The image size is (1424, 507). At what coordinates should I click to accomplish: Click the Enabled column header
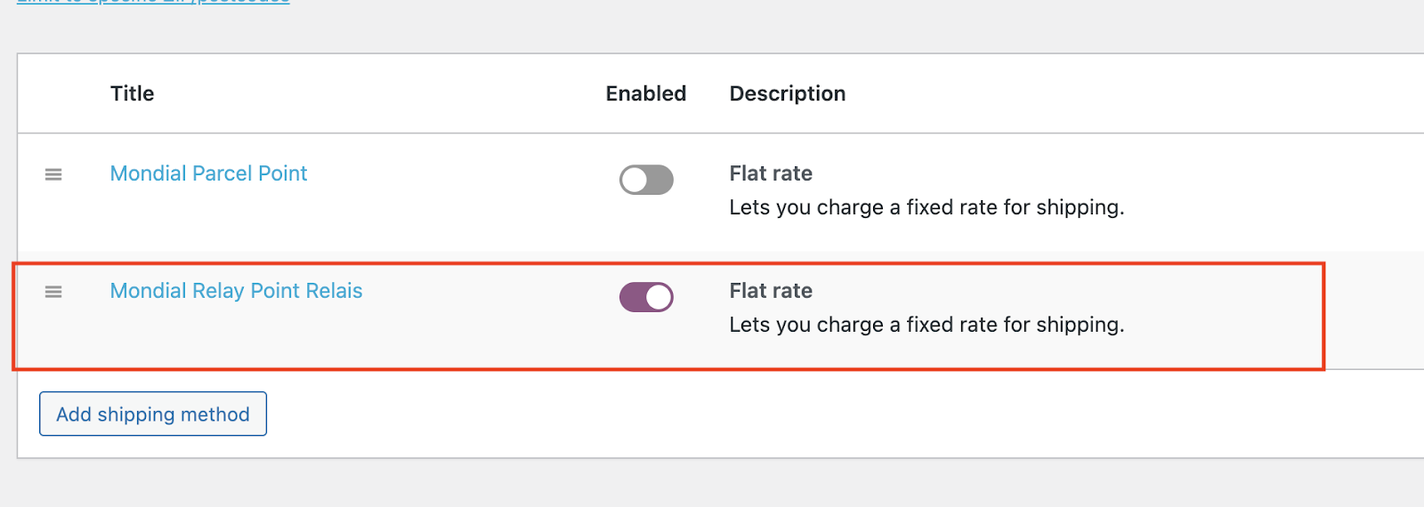(645, 93)
